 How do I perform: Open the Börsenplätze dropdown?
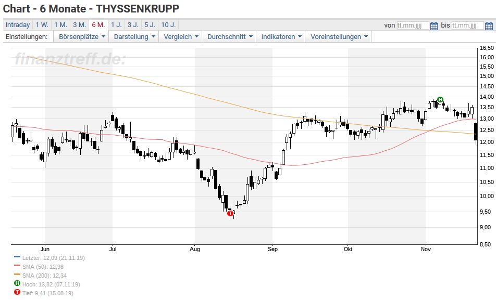[x=82, y=36]
